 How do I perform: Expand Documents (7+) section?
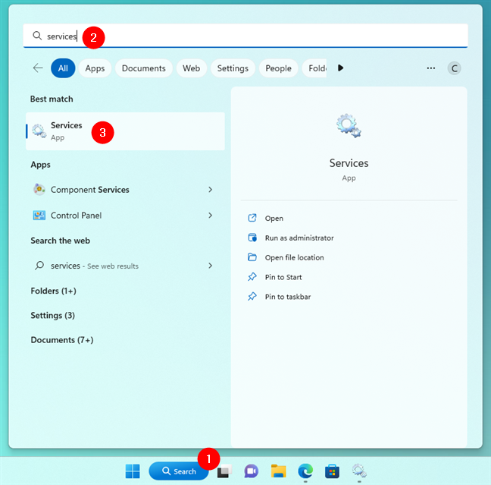(x=62, y=340)
